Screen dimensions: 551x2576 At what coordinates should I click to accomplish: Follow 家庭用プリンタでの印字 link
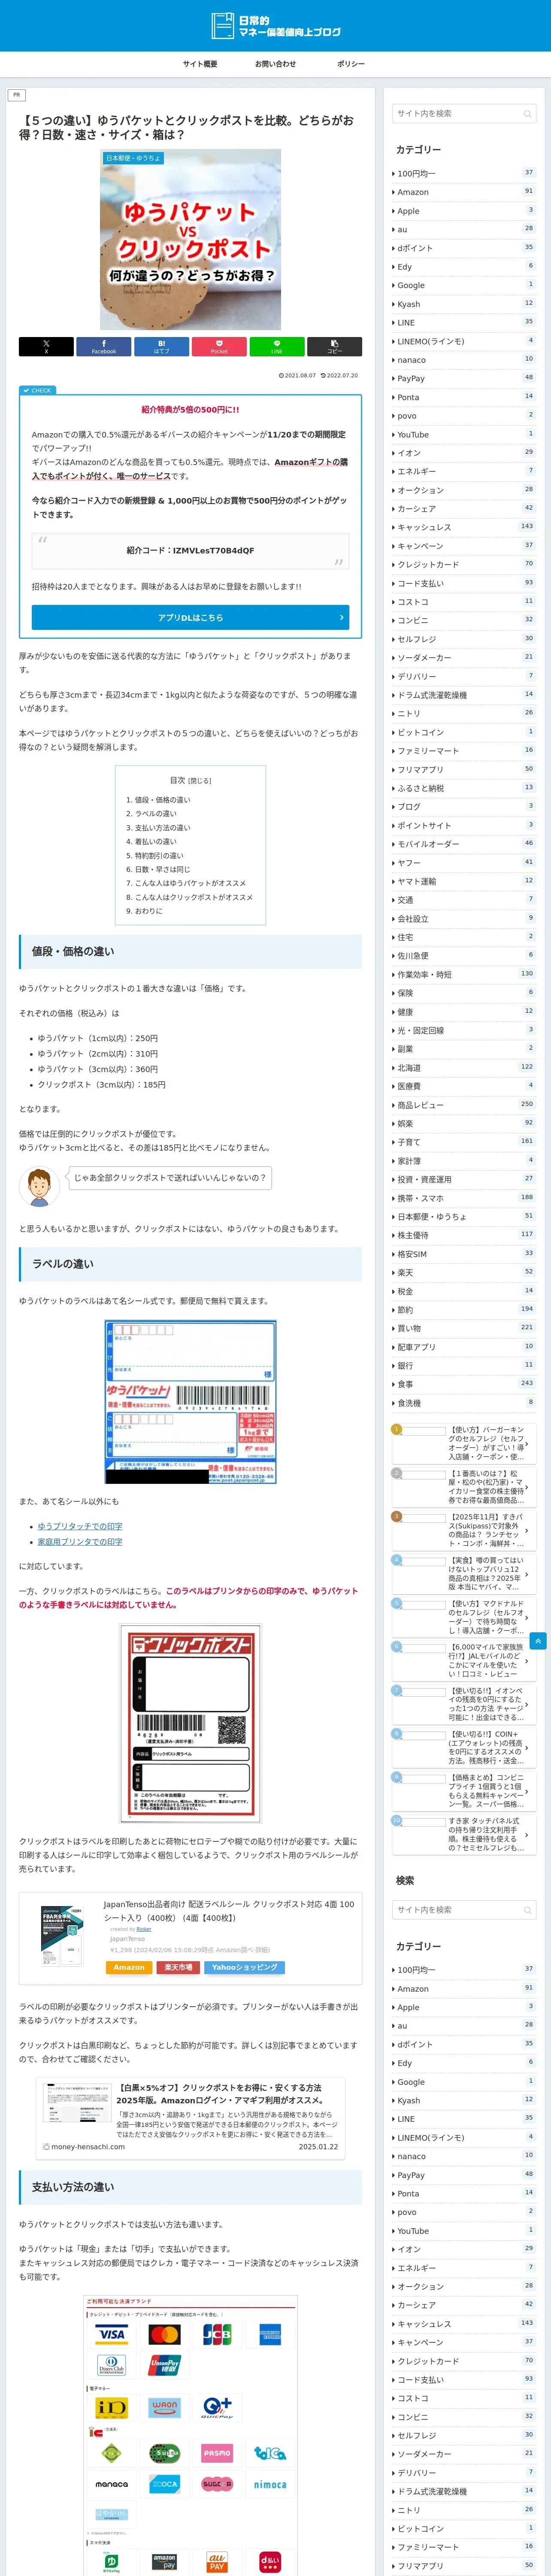(80, 1542)
